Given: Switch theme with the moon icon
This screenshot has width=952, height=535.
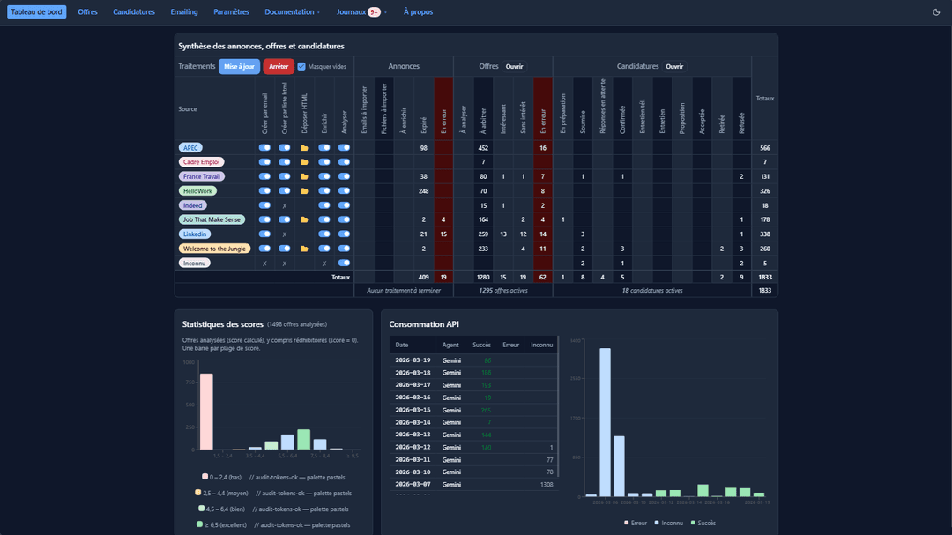Looking at the screenshot, I should (x=936, y=12).
